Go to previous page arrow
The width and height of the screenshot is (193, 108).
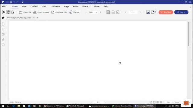click(125, 12)
